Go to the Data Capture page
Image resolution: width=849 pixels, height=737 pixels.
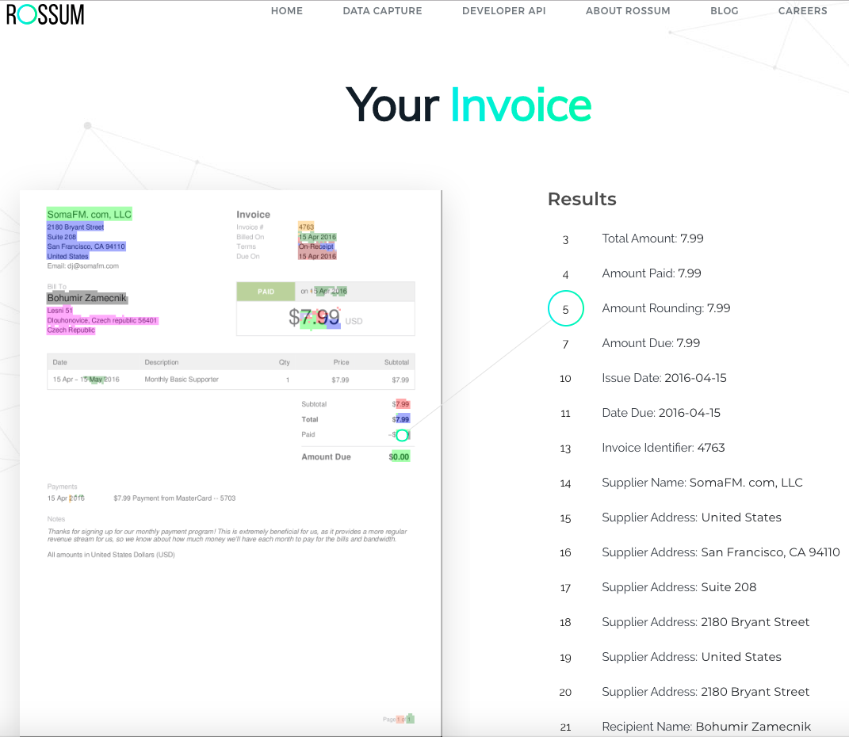click(x=382, y=11)
